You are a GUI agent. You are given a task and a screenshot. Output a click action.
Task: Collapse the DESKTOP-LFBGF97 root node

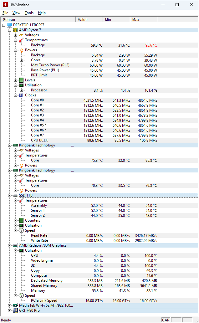(x=3, y=25)
